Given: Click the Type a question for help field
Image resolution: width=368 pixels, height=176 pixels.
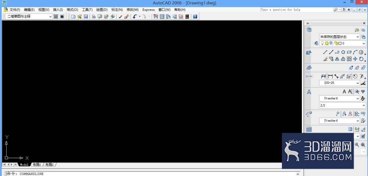Looking at the screenshot, I should (x=296, y=10).
